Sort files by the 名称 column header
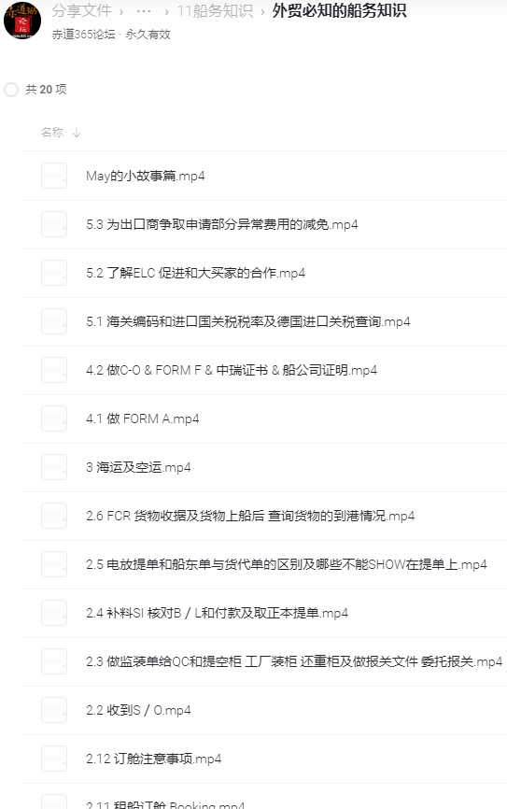 tap(52, 133)
